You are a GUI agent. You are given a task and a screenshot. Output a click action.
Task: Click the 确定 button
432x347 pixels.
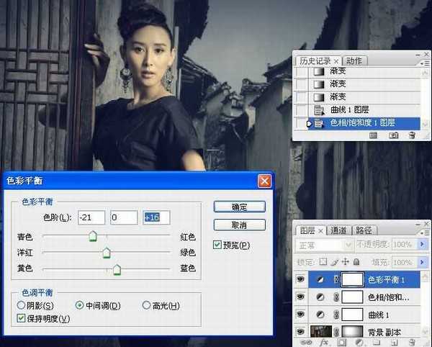click(238, 207)
